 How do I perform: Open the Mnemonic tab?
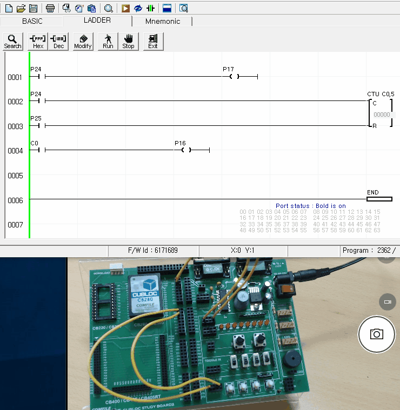tap(162, 21)
